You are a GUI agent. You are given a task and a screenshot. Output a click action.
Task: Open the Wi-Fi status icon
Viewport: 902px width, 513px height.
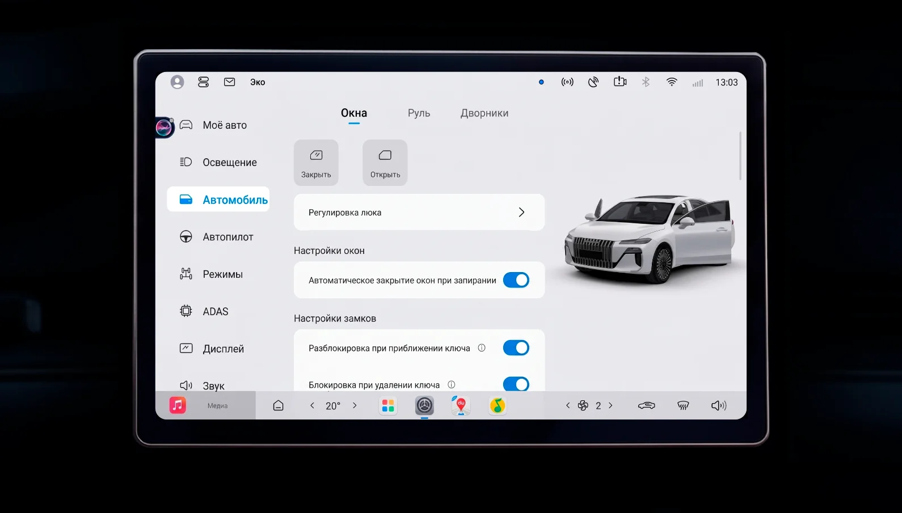coord(672,82)
